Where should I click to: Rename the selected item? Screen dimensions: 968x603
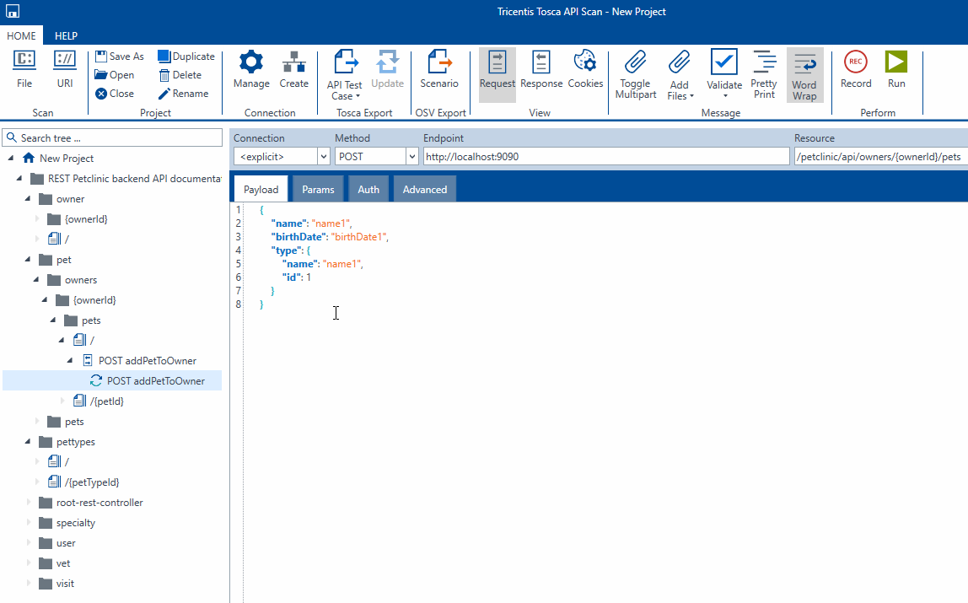pyautogui.click(x=183, y=94)
